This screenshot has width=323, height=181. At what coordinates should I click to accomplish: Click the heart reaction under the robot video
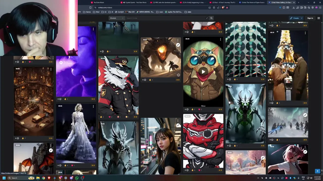pos(200,170)
